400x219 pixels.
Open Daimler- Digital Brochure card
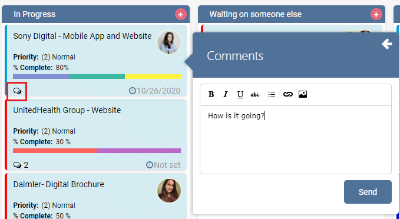(x=58, y=184)
